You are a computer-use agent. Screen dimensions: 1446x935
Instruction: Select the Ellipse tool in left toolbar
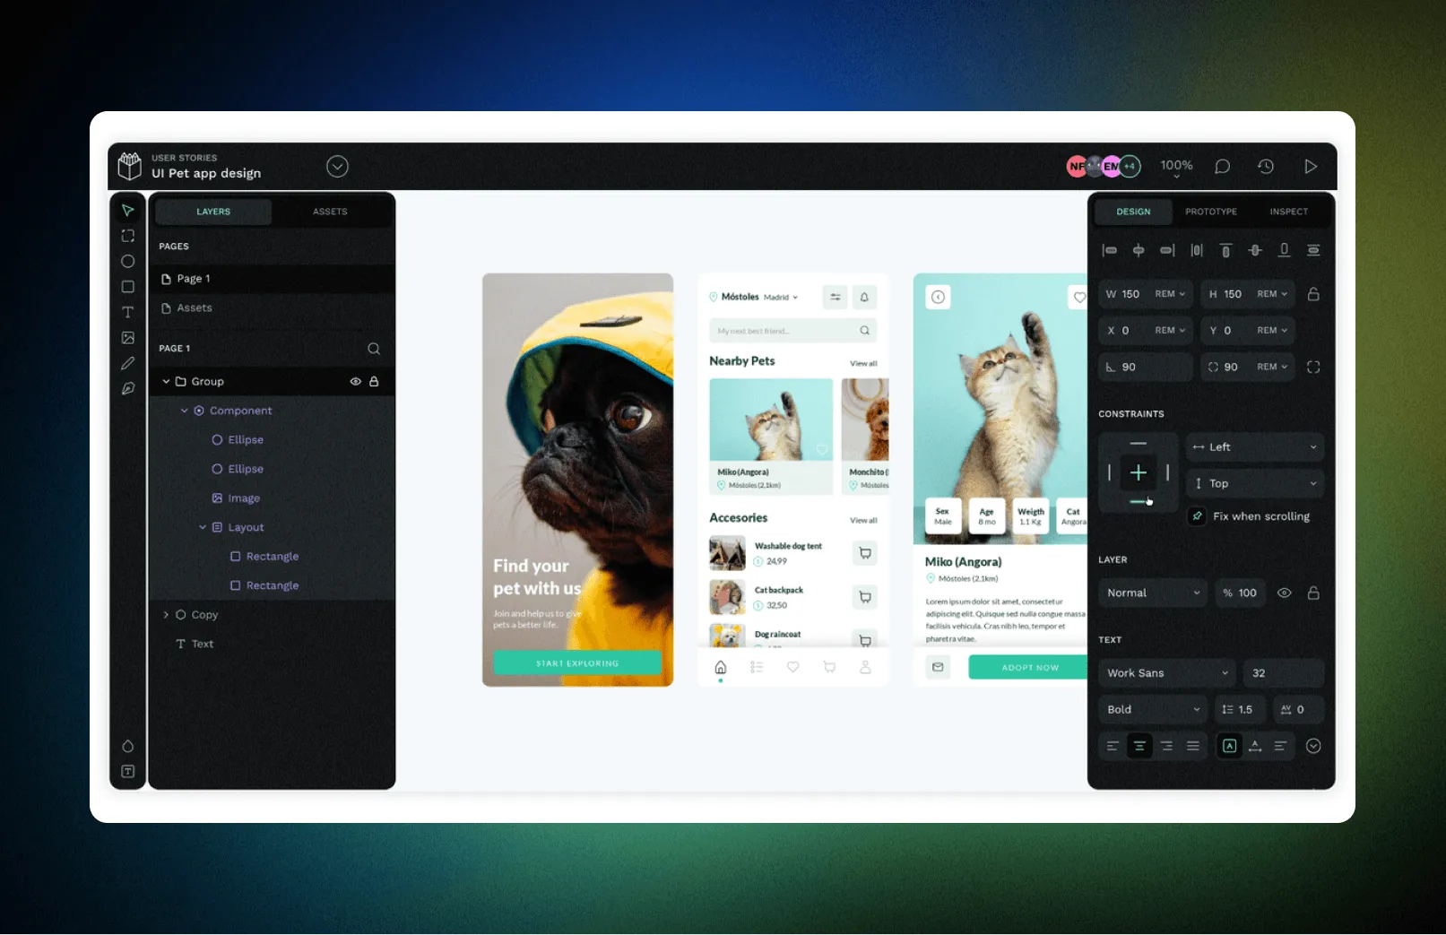(128, 262)
